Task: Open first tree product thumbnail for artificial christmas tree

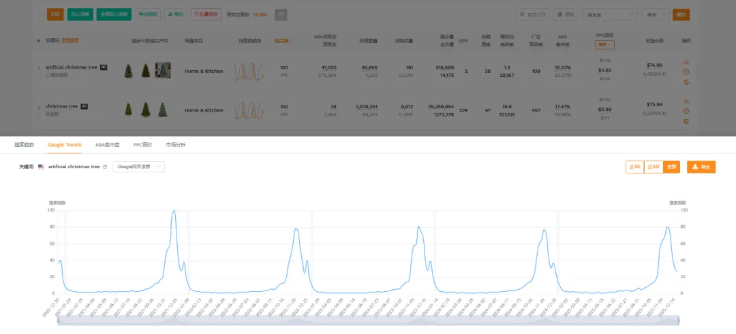Action: [x=128, y=71]
